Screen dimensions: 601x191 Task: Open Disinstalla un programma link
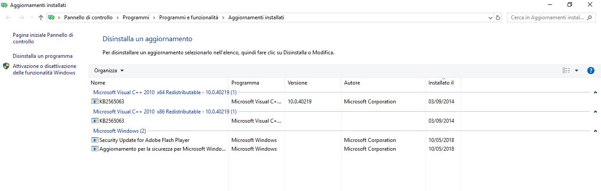43,56
